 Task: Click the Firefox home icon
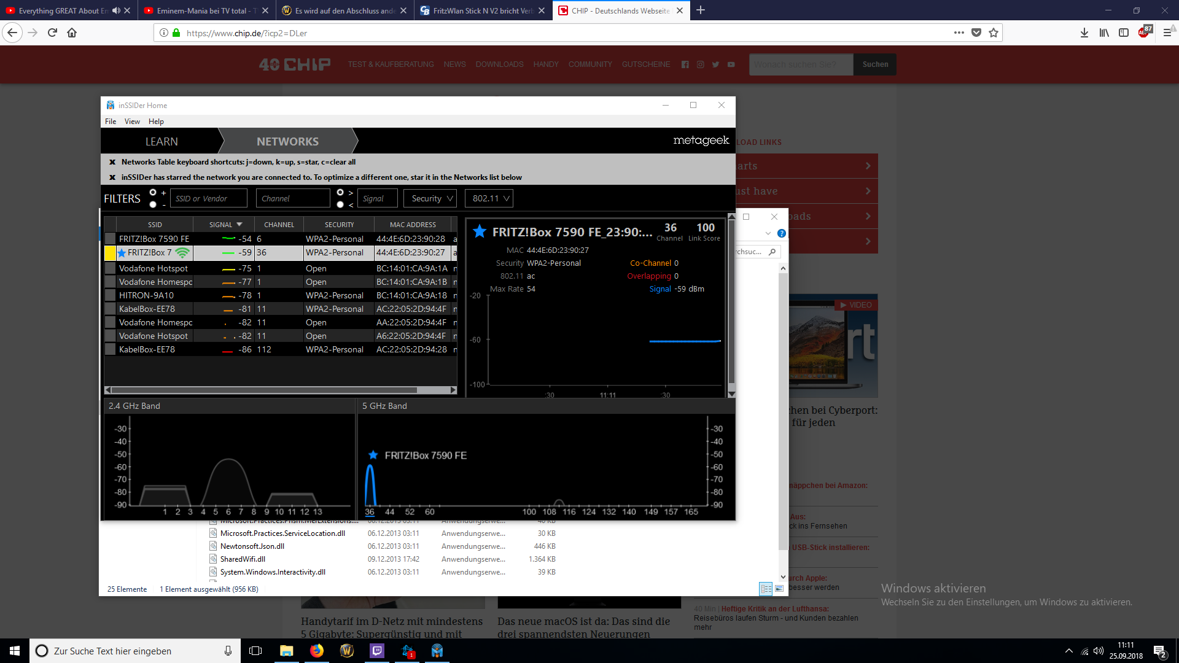coord(72,33)
